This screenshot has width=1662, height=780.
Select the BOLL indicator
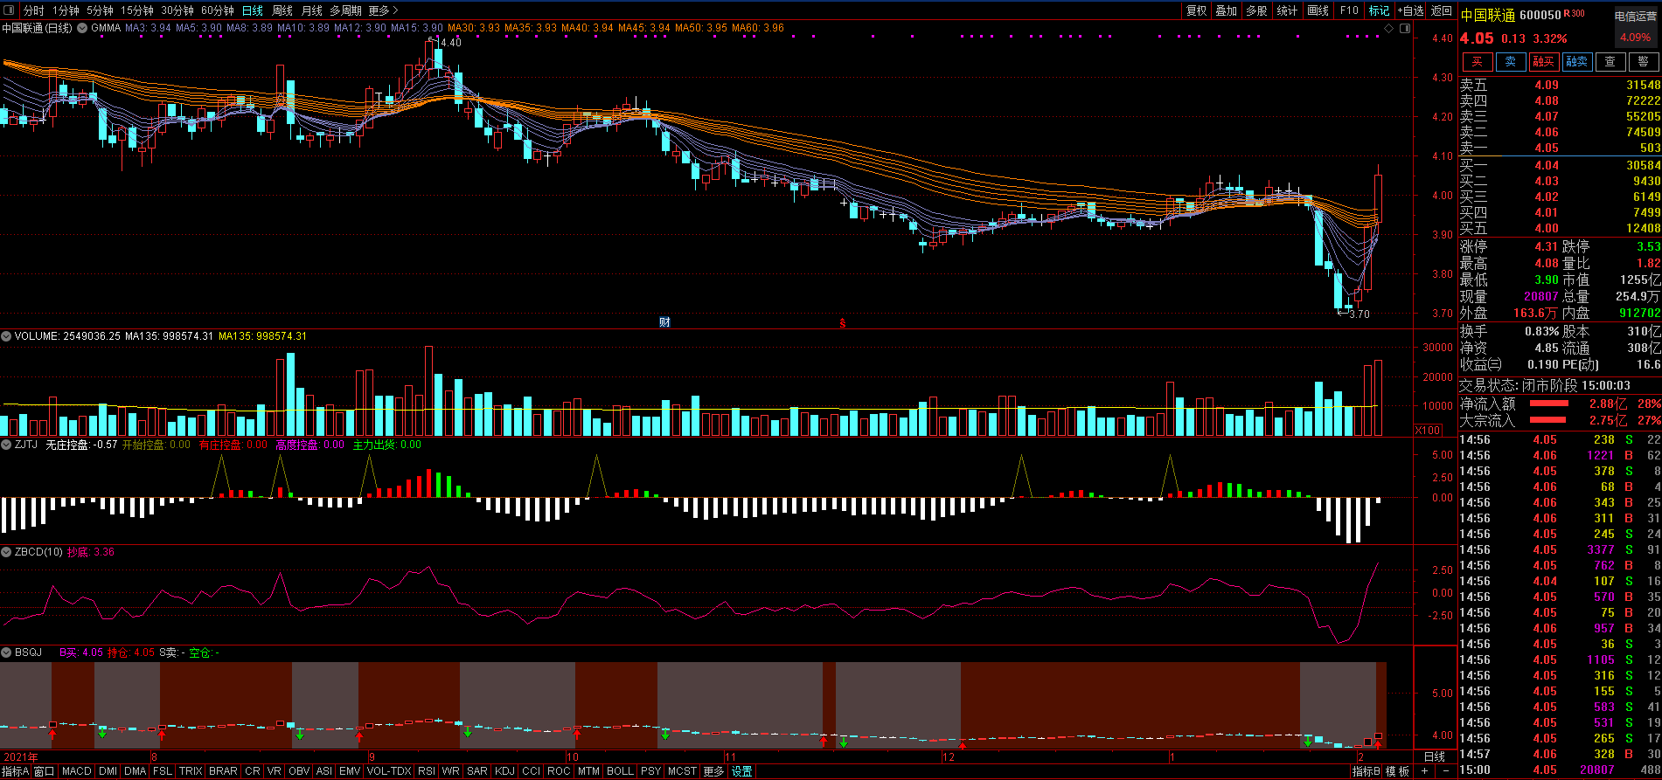tap(620, 771)
